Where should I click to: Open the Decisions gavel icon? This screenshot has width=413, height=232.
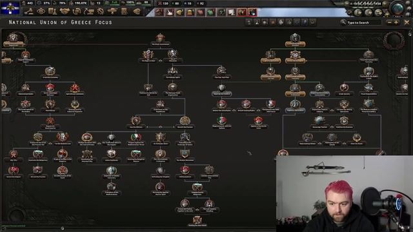(x=30, y=12)
